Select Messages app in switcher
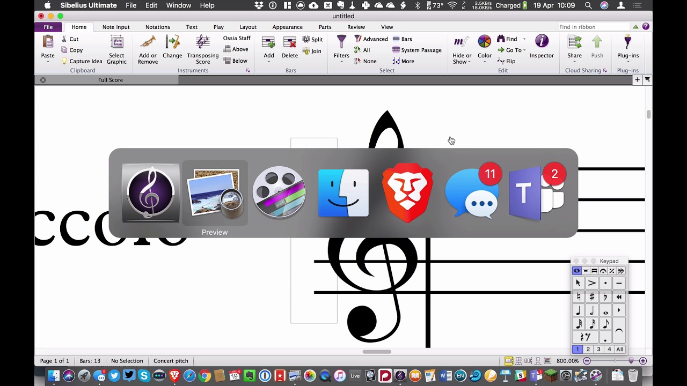Viewport: 687px width, 386px height. point(472,193)
